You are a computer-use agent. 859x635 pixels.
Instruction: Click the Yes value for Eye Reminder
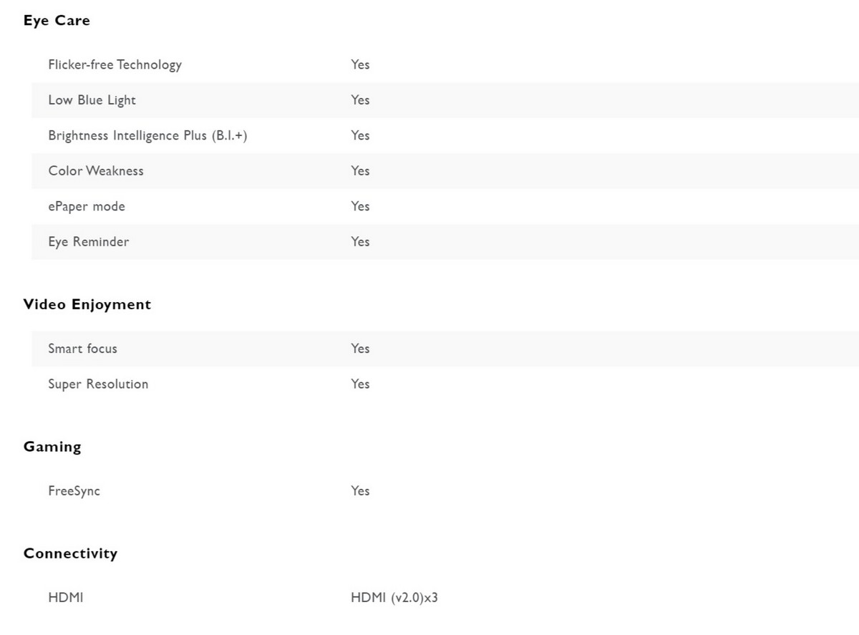click(360, 241)
